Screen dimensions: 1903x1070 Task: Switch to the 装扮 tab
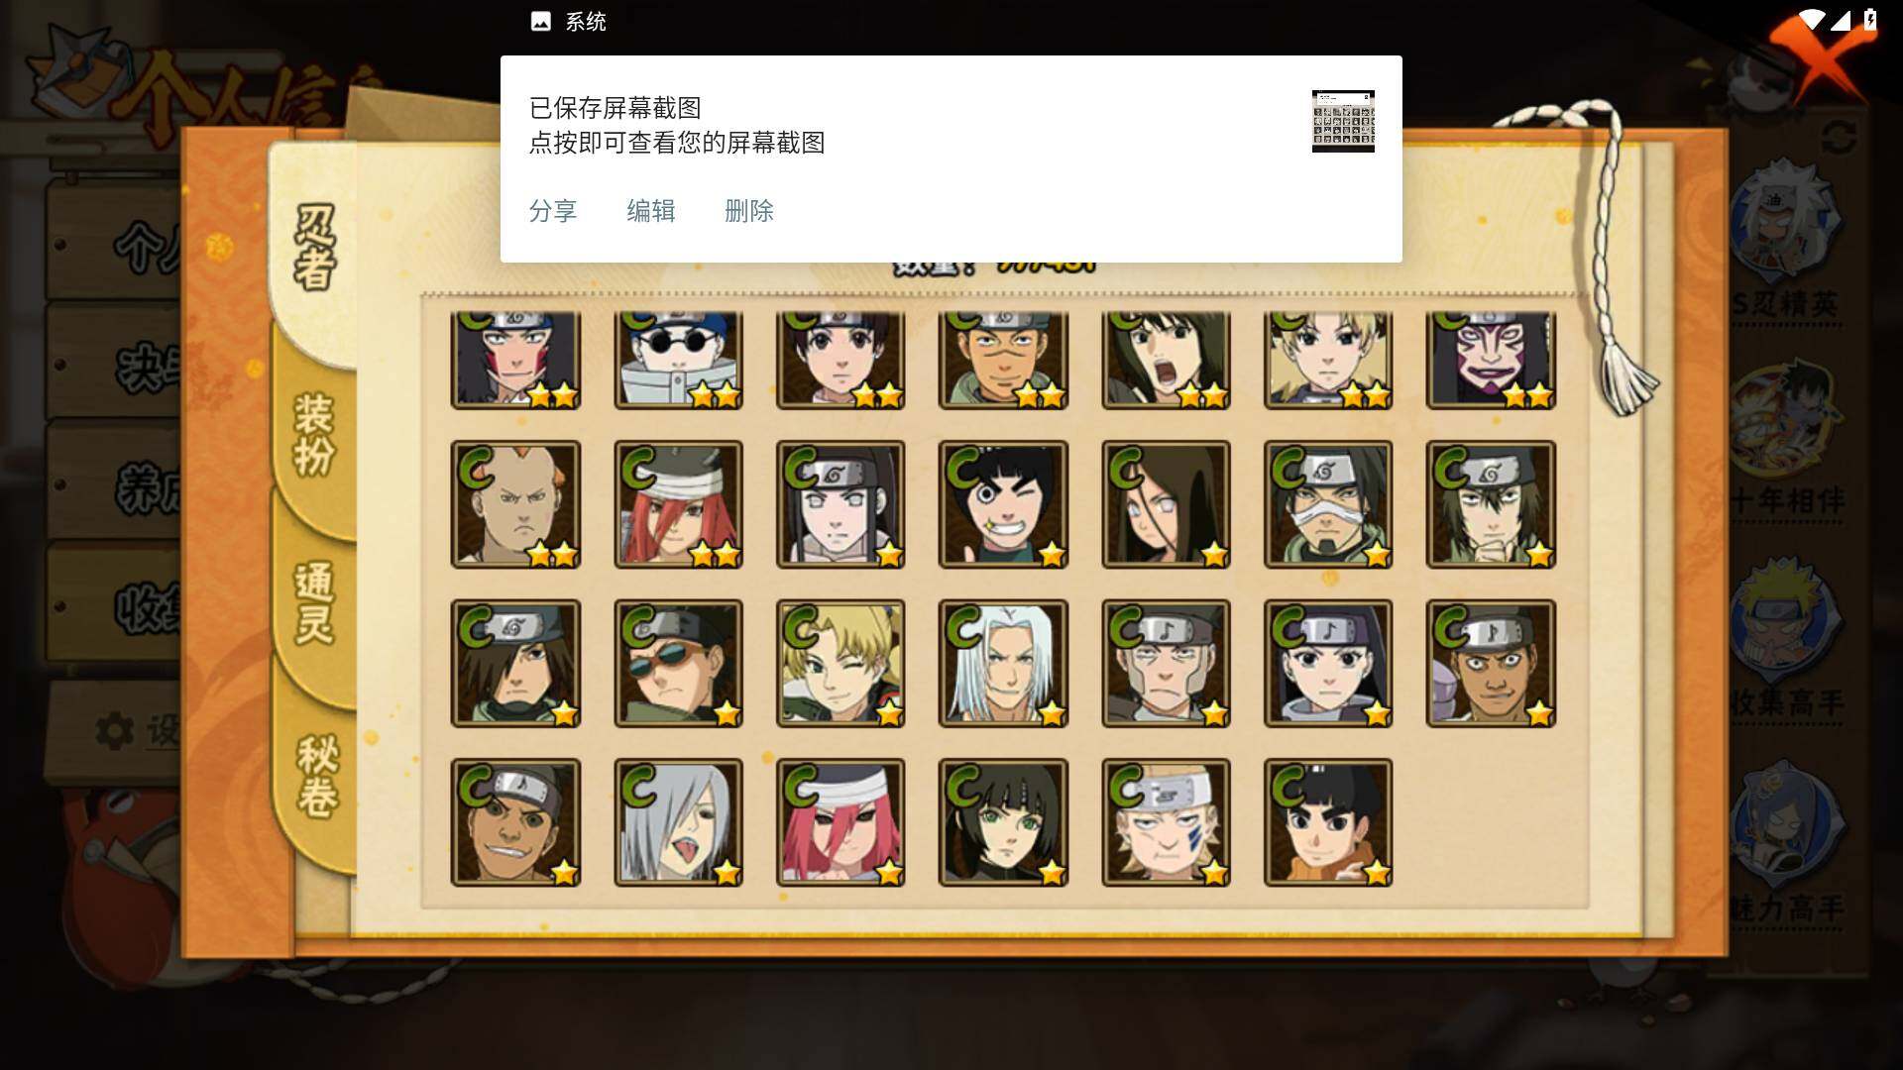(315, 436)
